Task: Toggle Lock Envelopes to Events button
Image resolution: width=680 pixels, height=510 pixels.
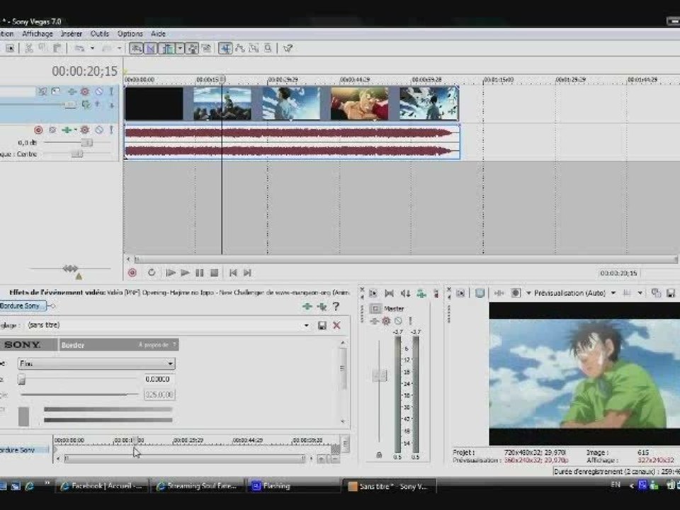Action: point(192,48)
